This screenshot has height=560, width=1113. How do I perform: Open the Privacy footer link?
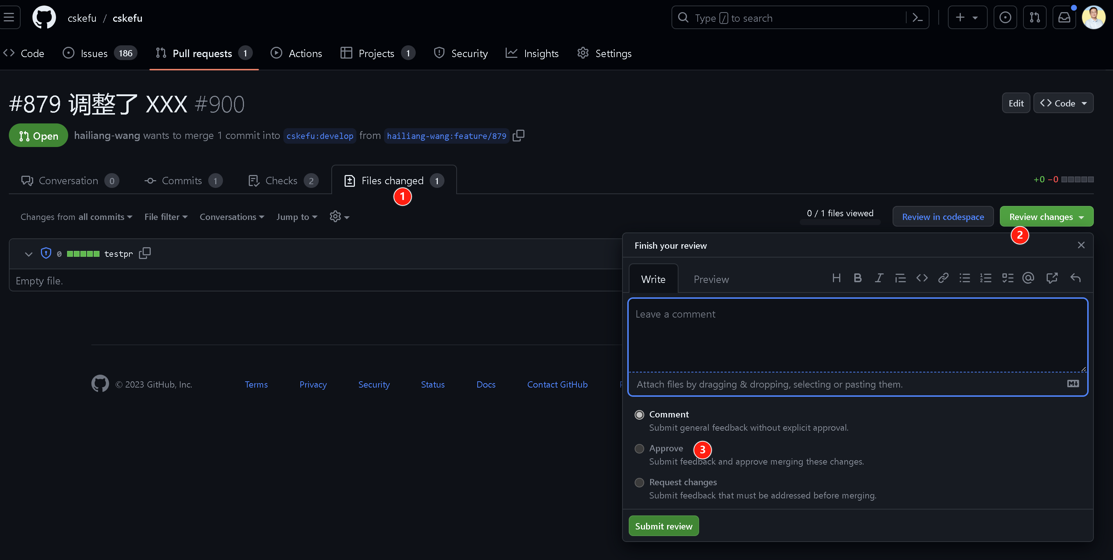(x=313, y=384)
